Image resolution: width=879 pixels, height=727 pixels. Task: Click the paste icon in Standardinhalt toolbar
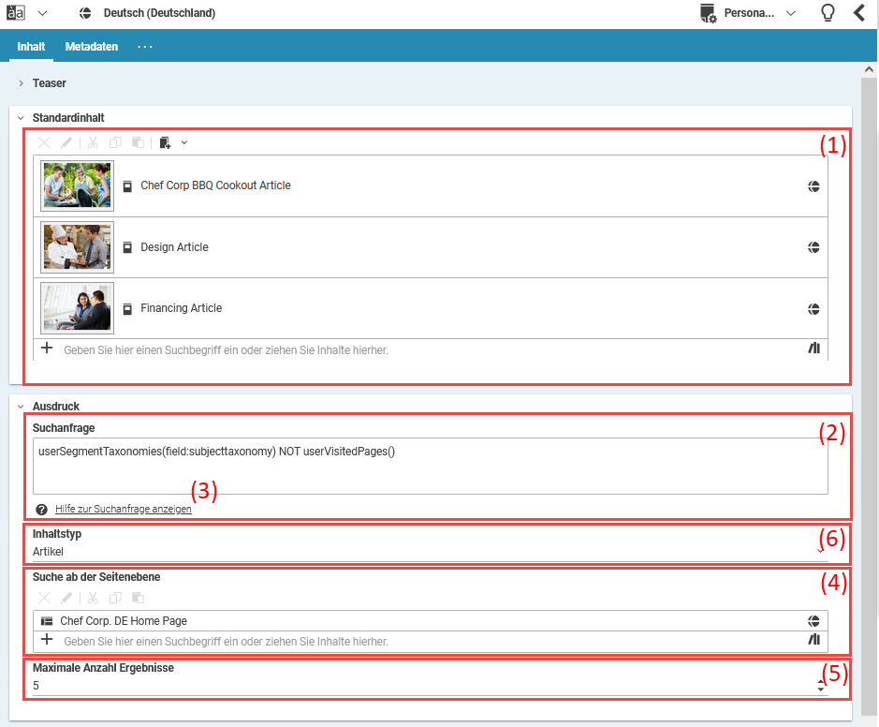click(x=138, y=143)
